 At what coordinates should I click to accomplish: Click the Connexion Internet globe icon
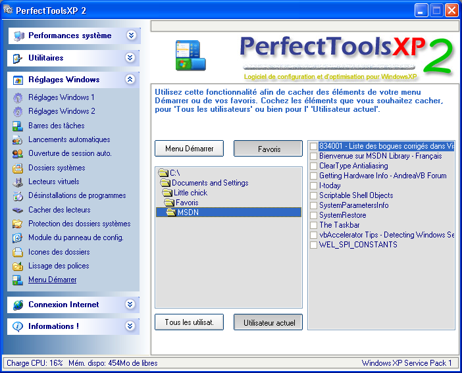[x=18, y=305]
